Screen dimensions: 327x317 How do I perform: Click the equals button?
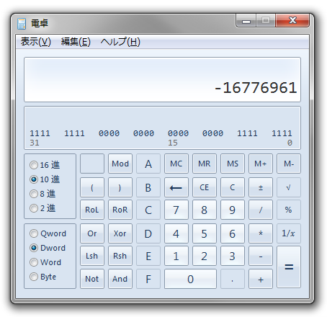pyautogui.click(x=289, y=267)
